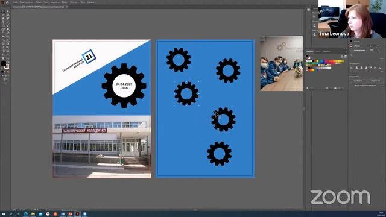Click horizontal align left icon
Viewport: 386px width, 217px height.
(x=356, y=68)
